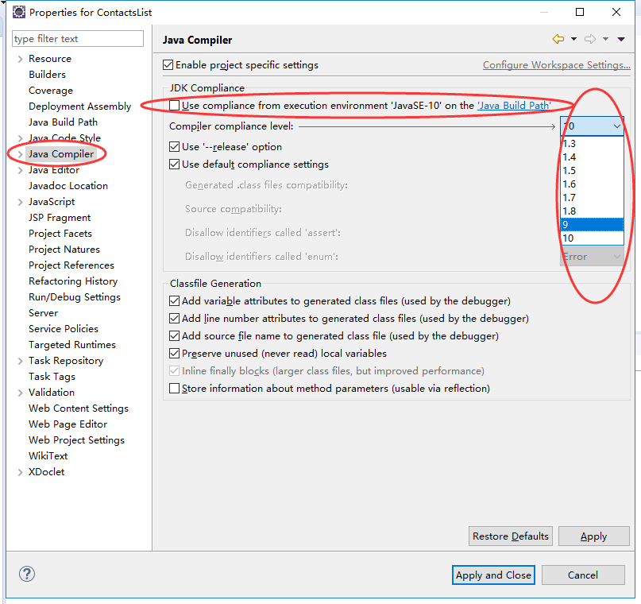The height and width of the screenshot is (604, 641).
Task: Open Web Project Settings page
Action: click(x=76, y=440)
